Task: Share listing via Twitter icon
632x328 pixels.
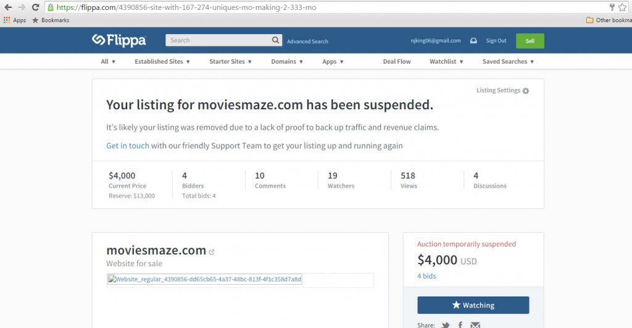Action: 446,325
